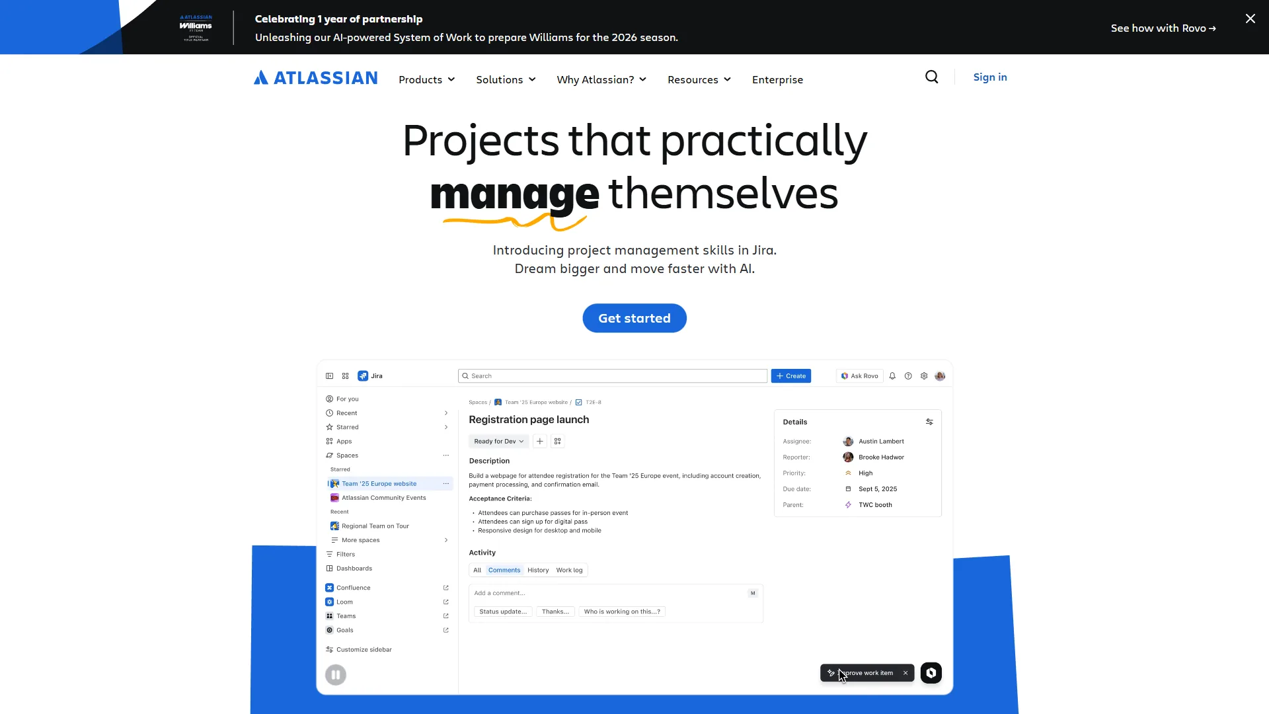
Task: Open Confluence external link icon
Action: (x=445, y=588)
